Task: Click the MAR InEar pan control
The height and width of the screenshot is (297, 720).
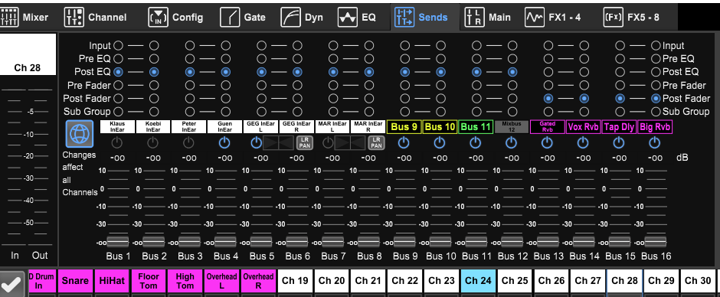Action: (x=350, y=143)
